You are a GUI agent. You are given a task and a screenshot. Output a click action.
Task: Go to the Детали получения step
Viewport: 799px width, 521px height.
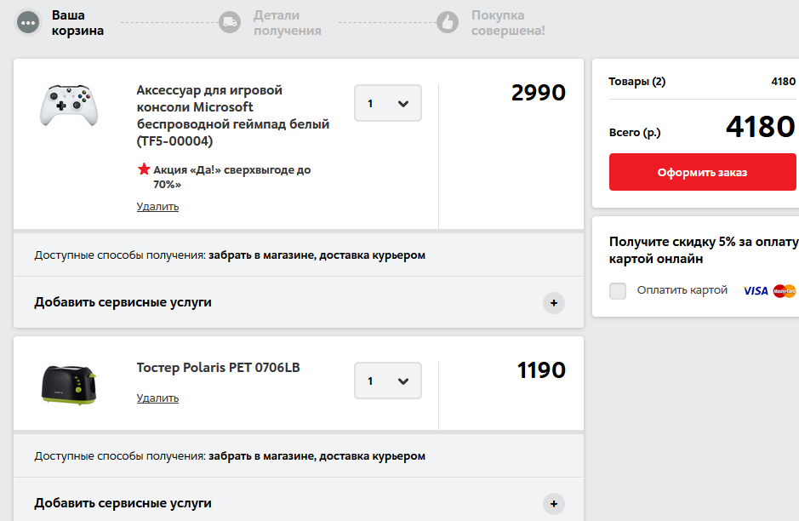[x=288, y=22]
